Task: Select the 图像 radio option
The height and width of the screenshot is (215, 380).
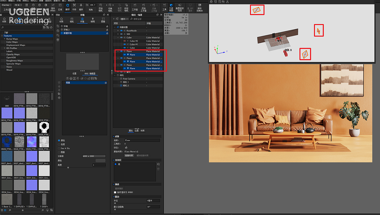Action: (x=59, y=152)
